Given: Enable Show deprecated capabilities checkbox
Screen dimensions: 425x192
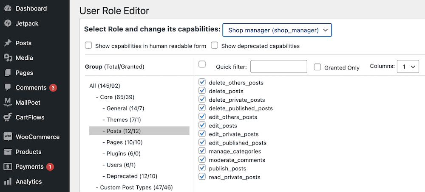Looking at the screenshot, I should click(x=215, y=45).
